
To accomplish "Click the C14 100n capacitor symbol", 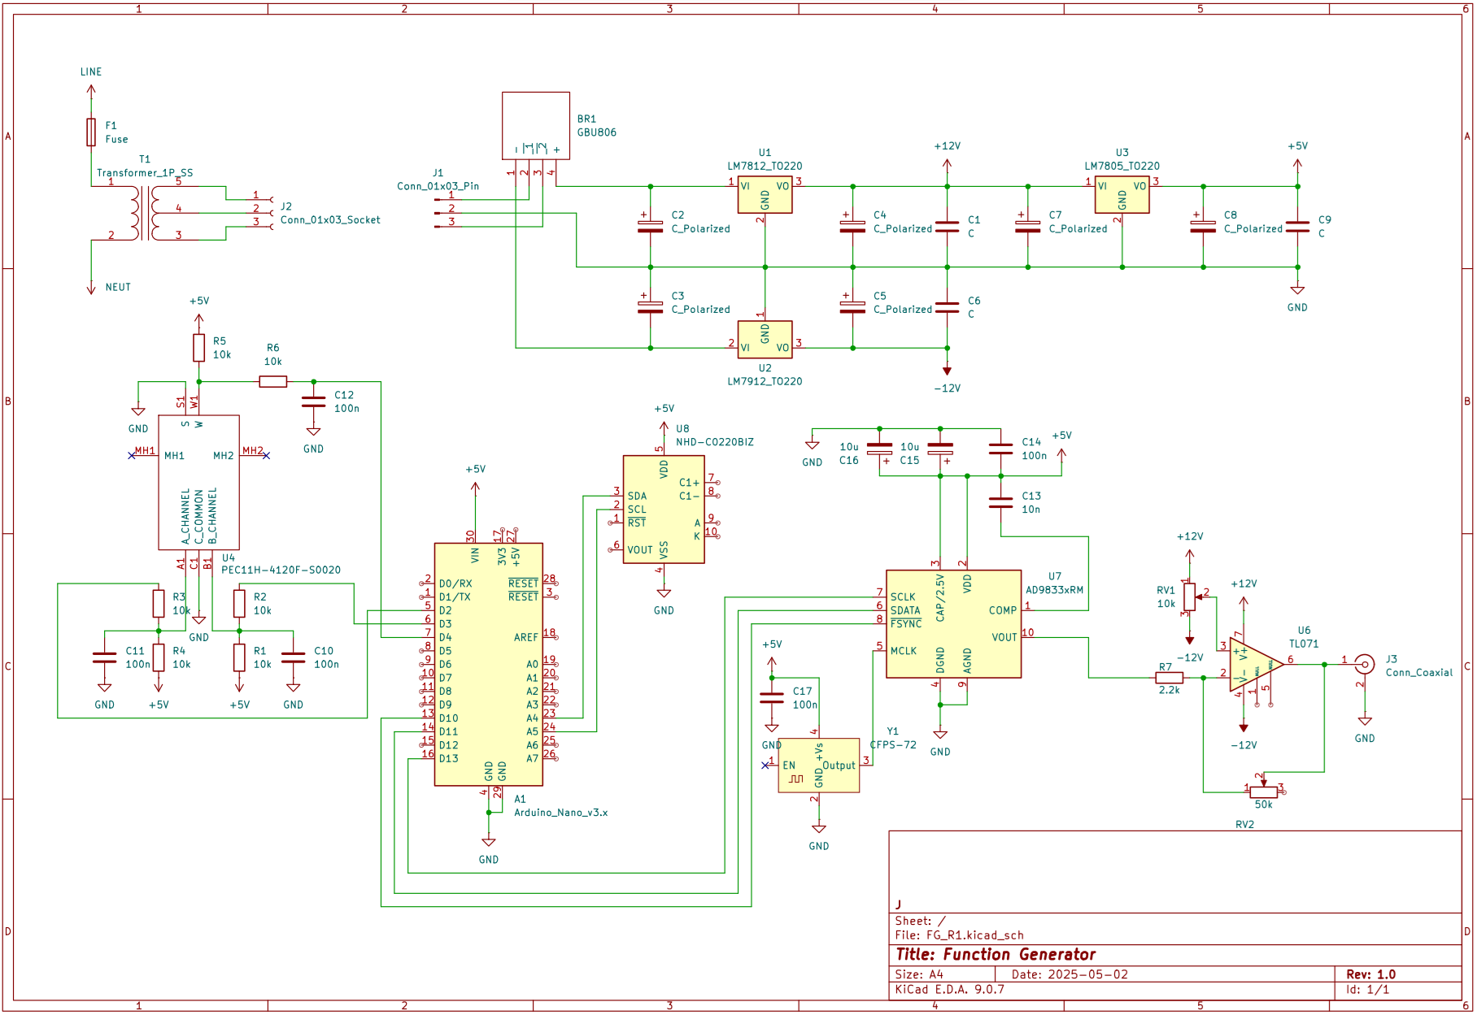I will click(x=1000, y=449).
